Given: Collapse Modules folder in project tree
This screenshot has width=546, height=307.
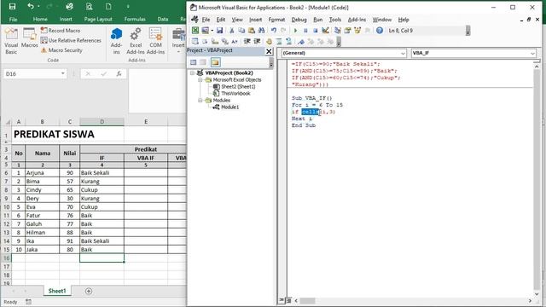Looking at the screenshot, I should 200,101.
